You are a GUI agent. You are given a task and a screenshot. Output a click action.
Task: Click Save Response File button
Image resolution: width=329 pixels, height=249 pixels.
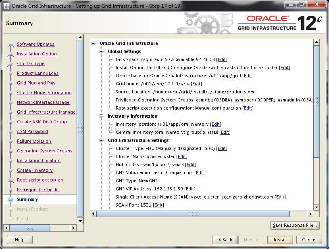295,225
